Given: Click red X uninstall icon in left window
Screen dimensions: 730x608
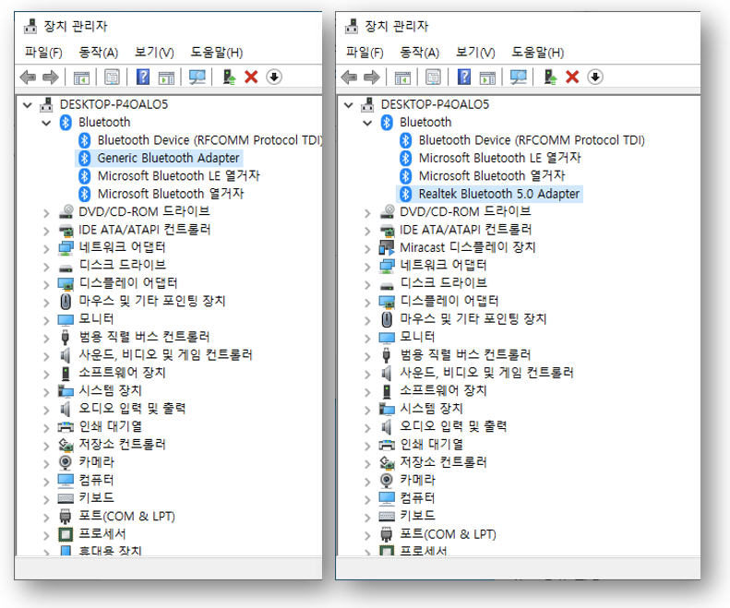Looking at the screenshot, I should [x=251, y=77].
